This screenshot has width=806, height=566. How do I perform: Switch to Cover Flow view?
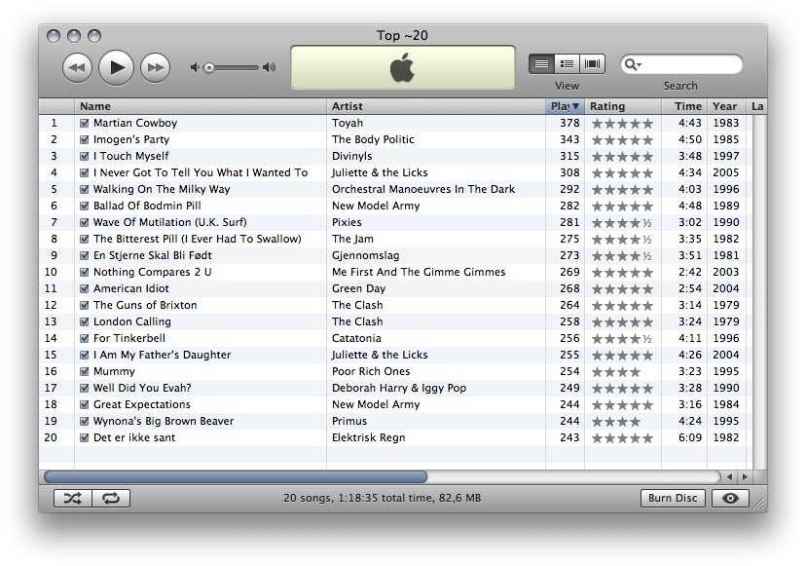[592, 63]
